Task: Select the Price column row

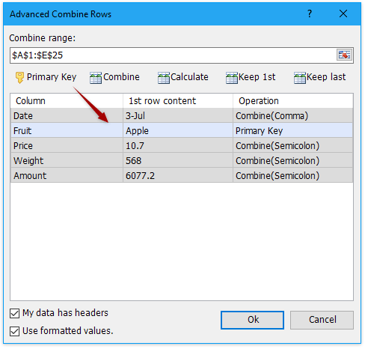Action: [182, 145]
